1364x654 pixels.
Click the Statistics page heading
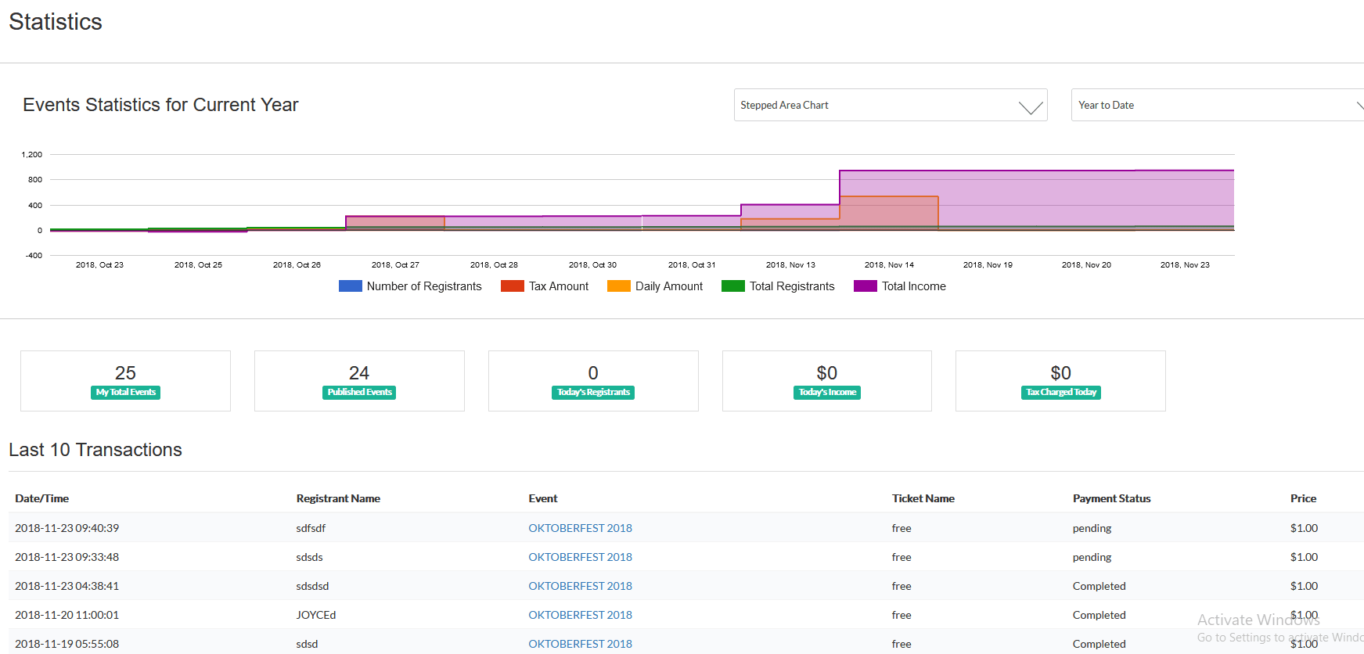pyautogui.click(x=56, y=22)
